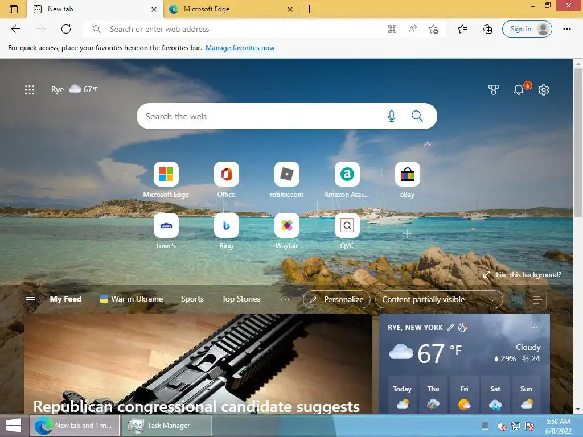This screenshot has height=437, width=583.
Task: Open the muted volume tray icon
Action: point(502,426)
